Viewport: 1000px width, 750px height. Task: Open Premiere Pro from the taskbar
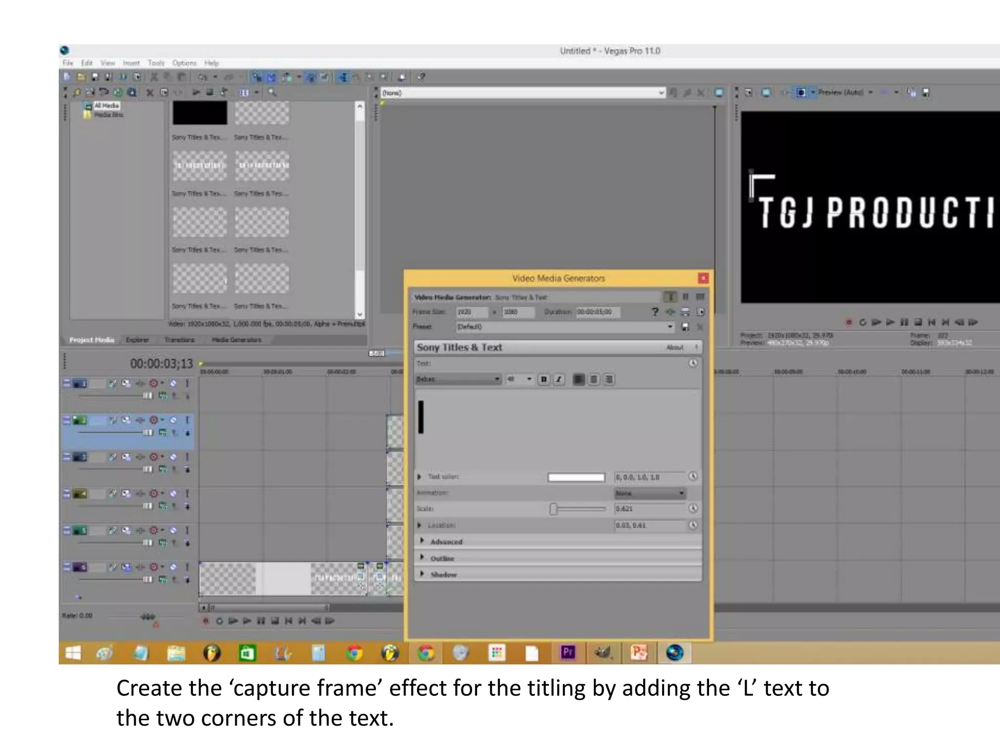567,652
